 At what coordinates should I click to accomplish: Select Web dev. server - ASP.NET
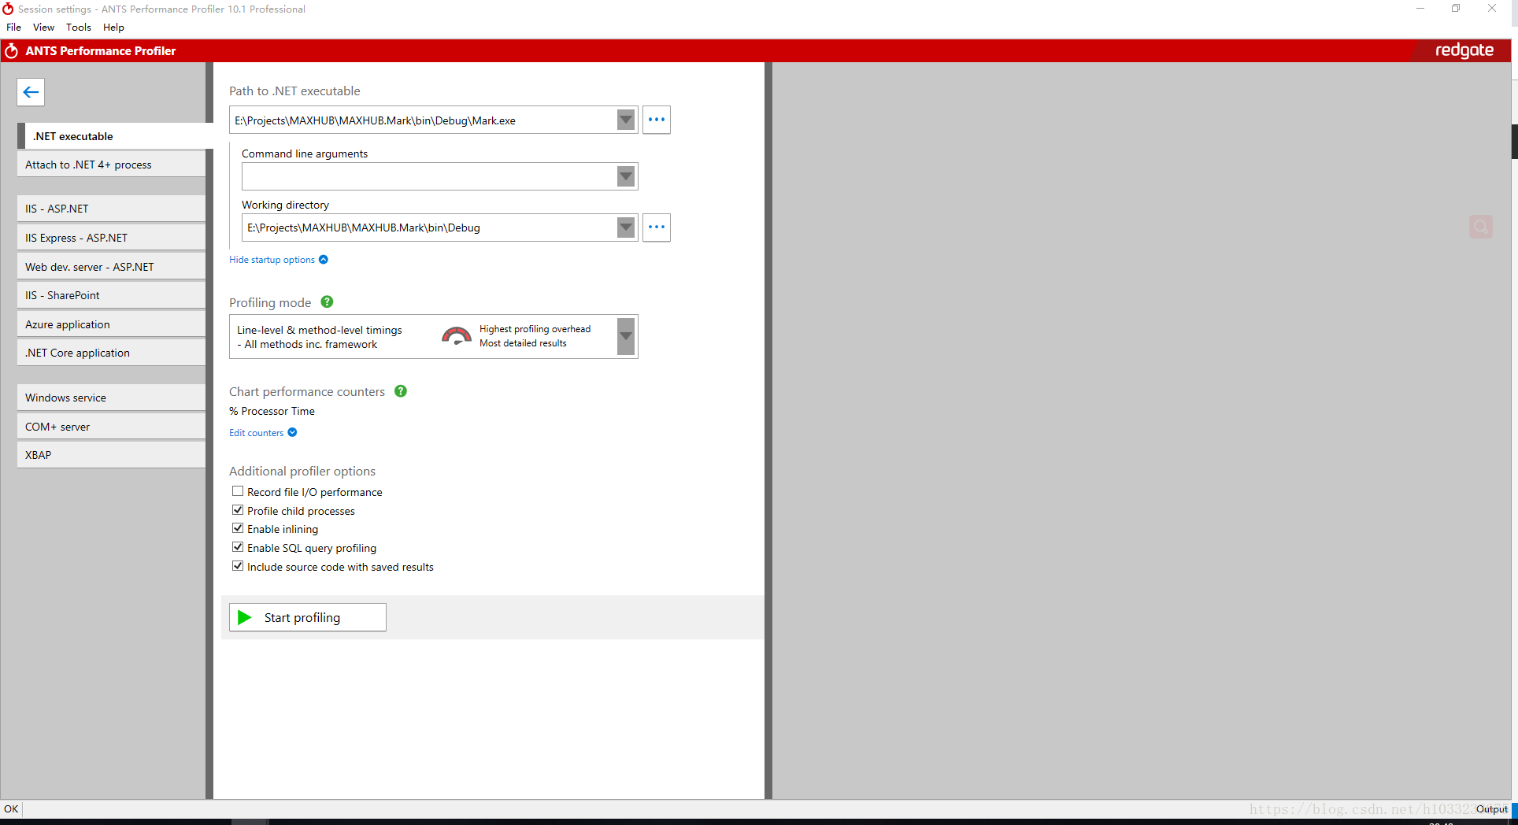click(x=111, y=267)
